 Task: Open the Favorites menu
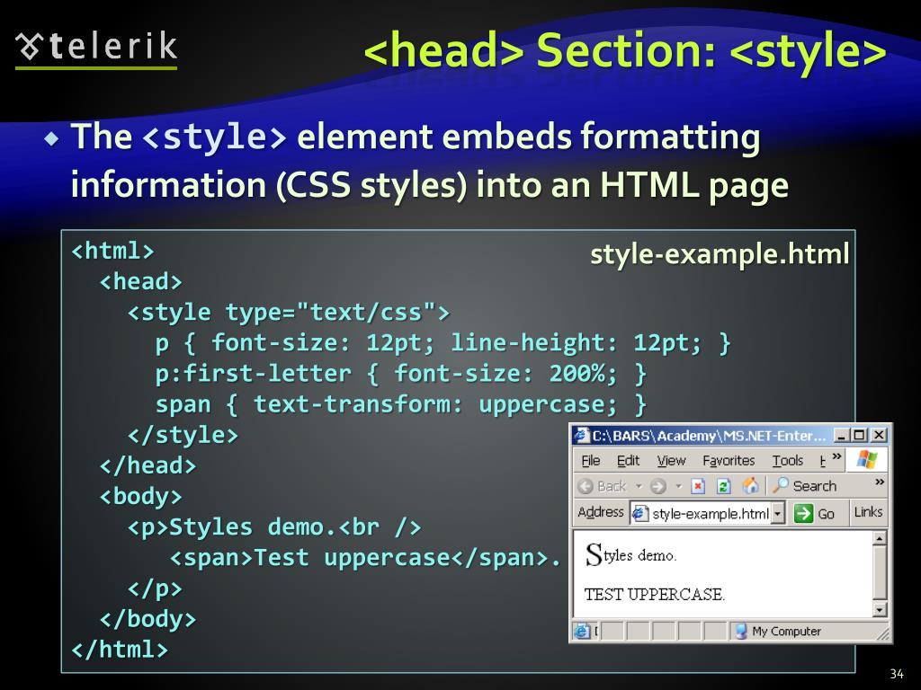tap(729, 461)
